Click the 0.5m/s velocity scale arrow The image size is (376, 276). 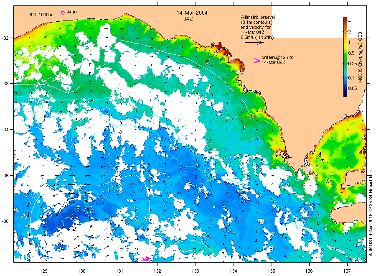tap(254, 43)
